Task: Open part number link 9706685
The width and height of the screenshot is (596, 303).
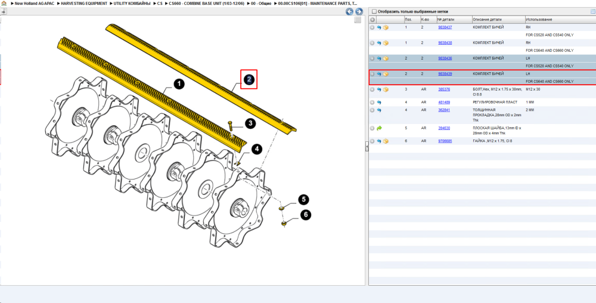Action: click(445, 141)
